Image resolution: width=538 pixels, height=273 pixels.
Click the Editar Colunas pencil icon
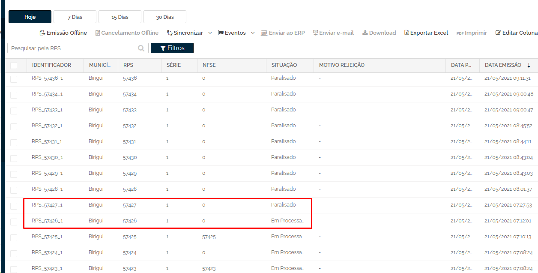point(498,33)
